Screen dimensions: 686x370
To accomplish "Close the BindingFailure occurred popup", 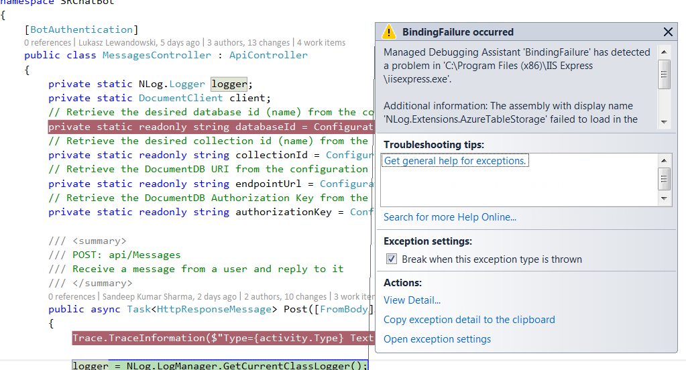I will click(x=667, y=32).
